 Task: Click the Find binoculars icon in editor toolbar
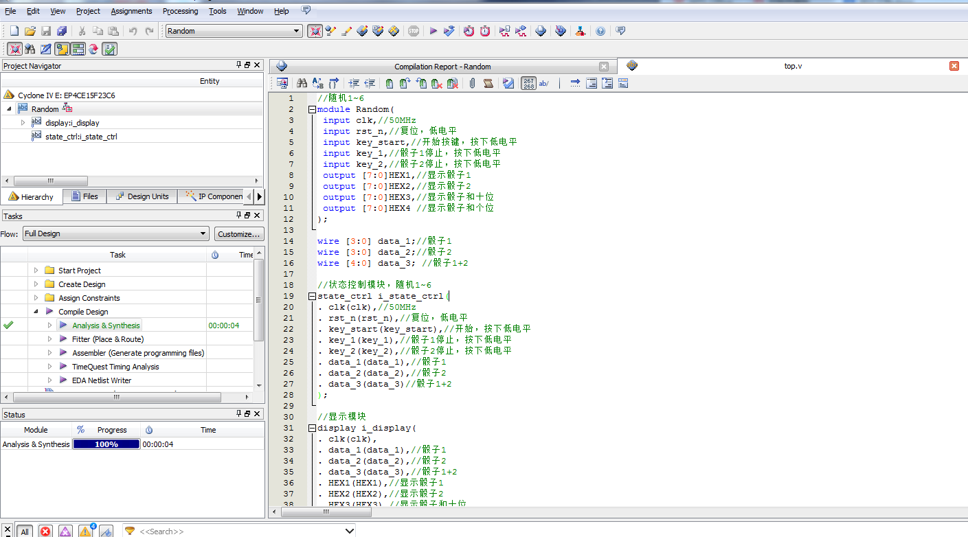tap(302, 83)
